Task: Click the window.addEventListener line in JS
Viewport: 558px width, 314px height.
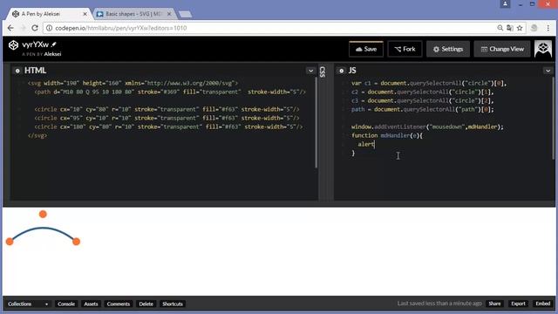Action: 427,126
